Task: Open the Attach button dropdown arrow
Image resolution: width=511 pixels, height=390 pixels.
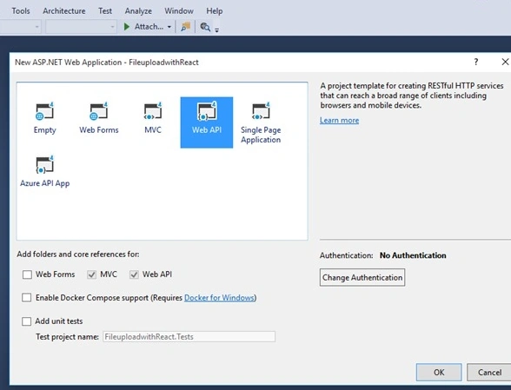Action: pyautogui.click(x=169, y=27)
